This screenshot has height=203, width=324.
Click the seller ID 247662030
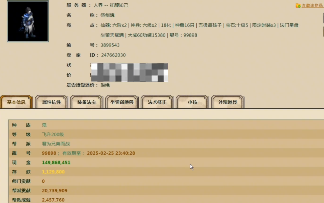113,55
